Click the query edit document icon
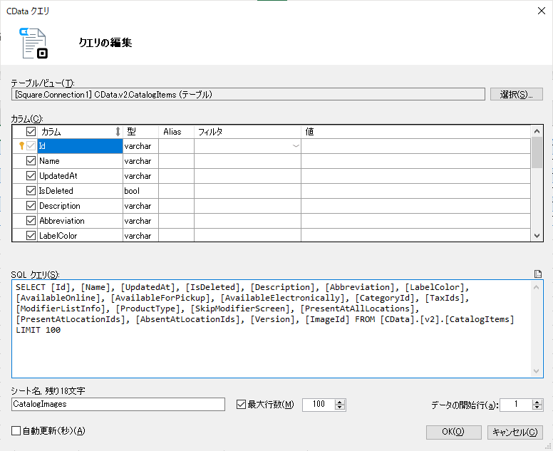This screenshot has width=553, height=451. pos(33,43)
